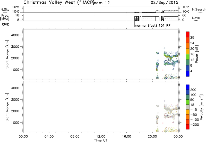The image size is (206, 142).
Task: Click the '1000' tick in the velocity panel
Action: coord(15,123)
